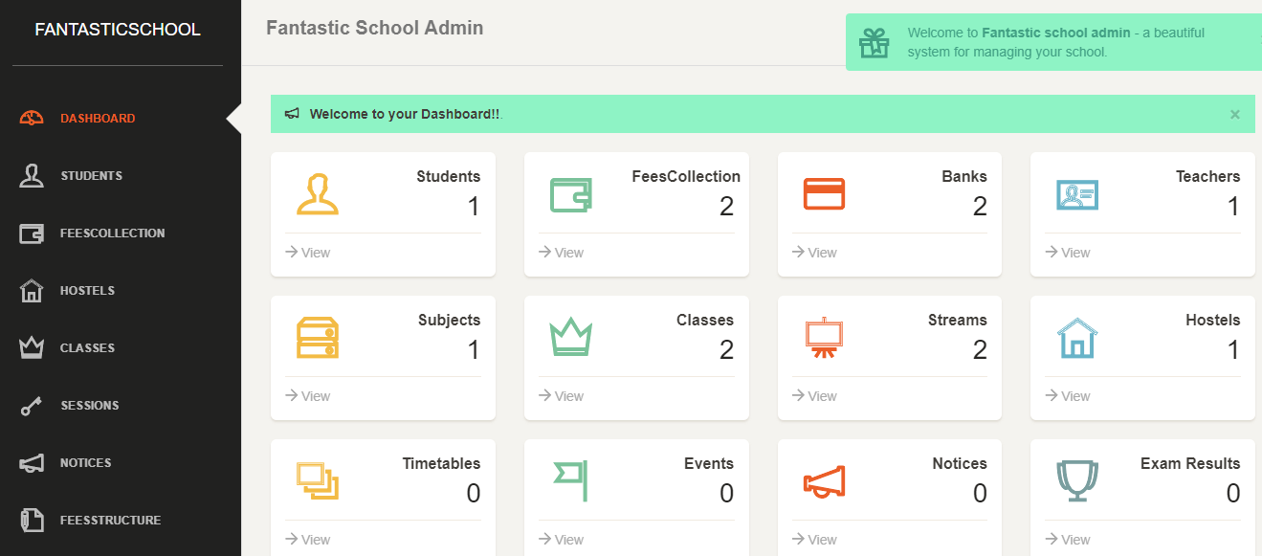The height and width of the screenshot is (556, 1262).
Task: Open SESSIONS in the sidebar
Action: 89,405
